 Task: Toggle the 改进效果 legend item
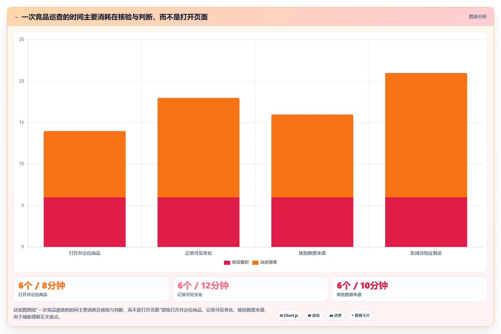(264, 262)
